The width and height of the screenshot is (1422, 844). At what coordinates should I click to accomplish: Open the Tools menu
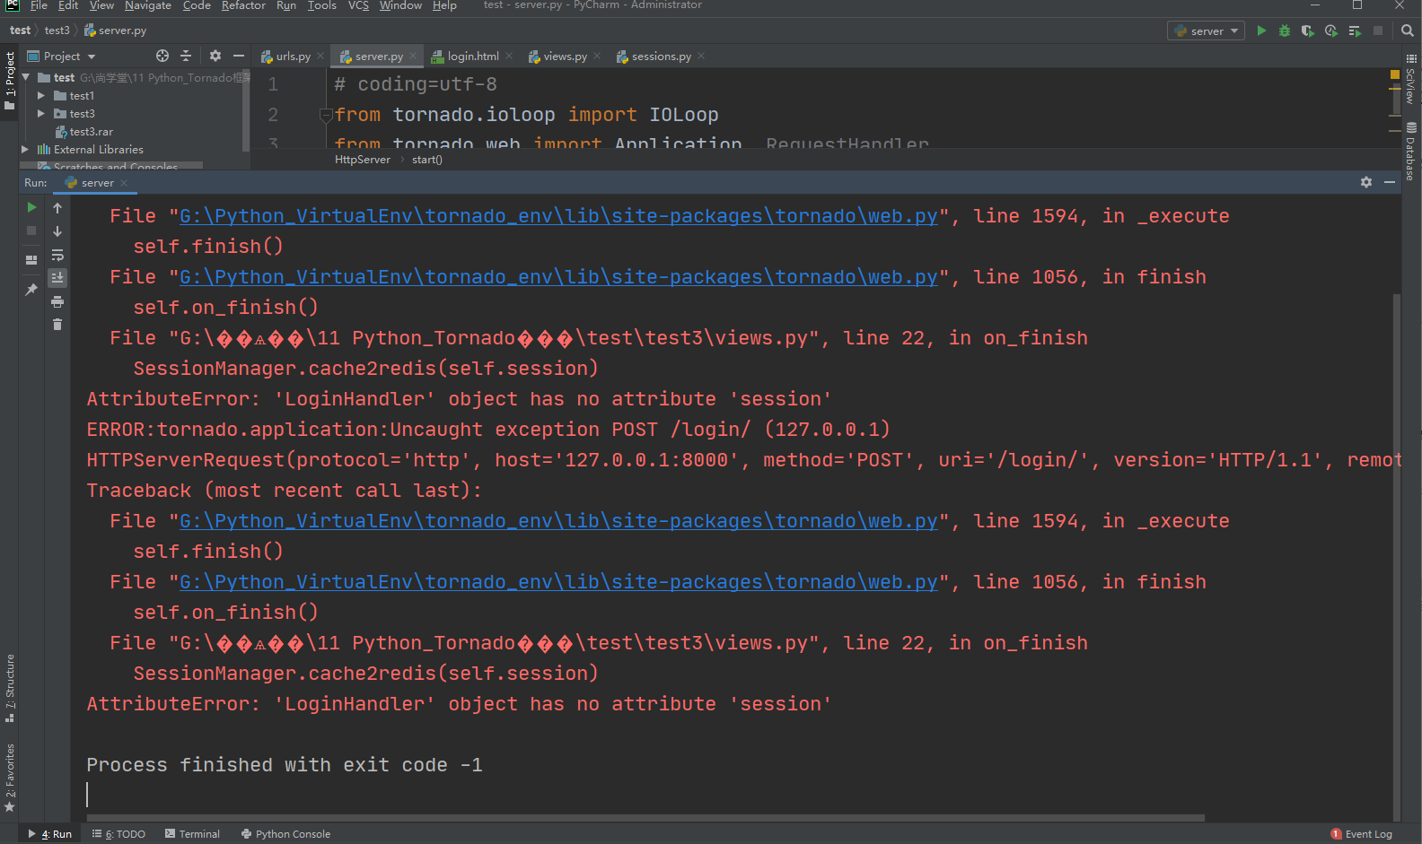click(321, 5)
